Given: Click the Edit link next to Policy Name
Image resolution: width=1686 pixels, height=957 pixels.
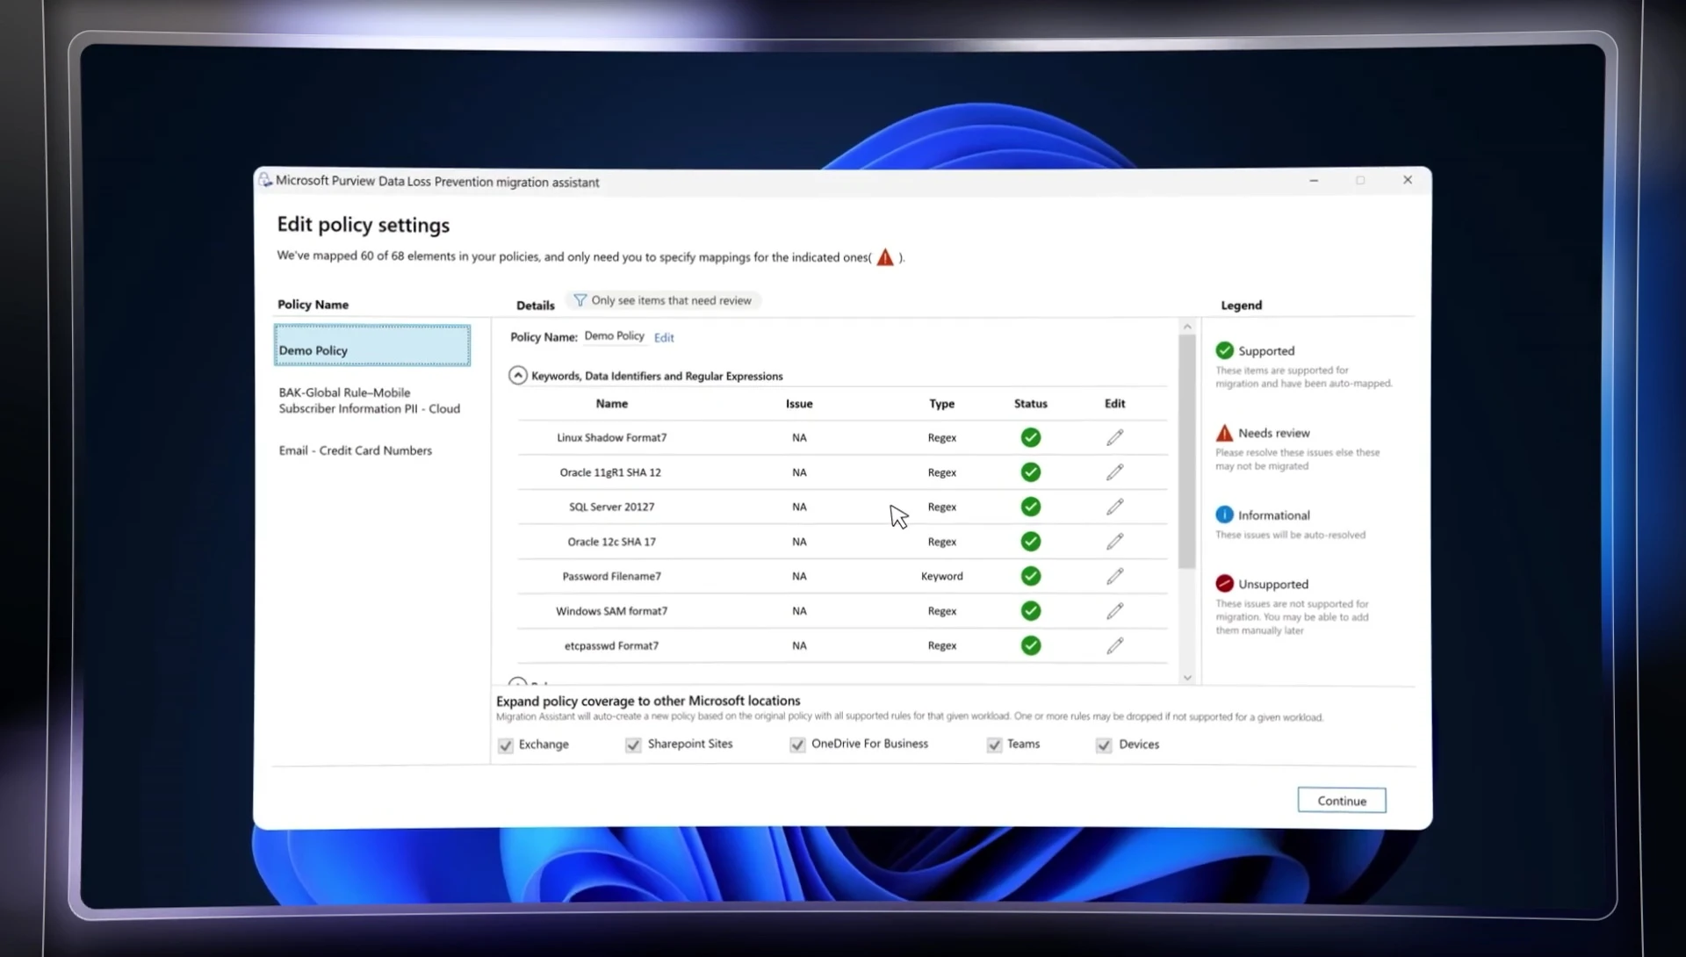Looking at the screenshot, I should pos(664,337).
